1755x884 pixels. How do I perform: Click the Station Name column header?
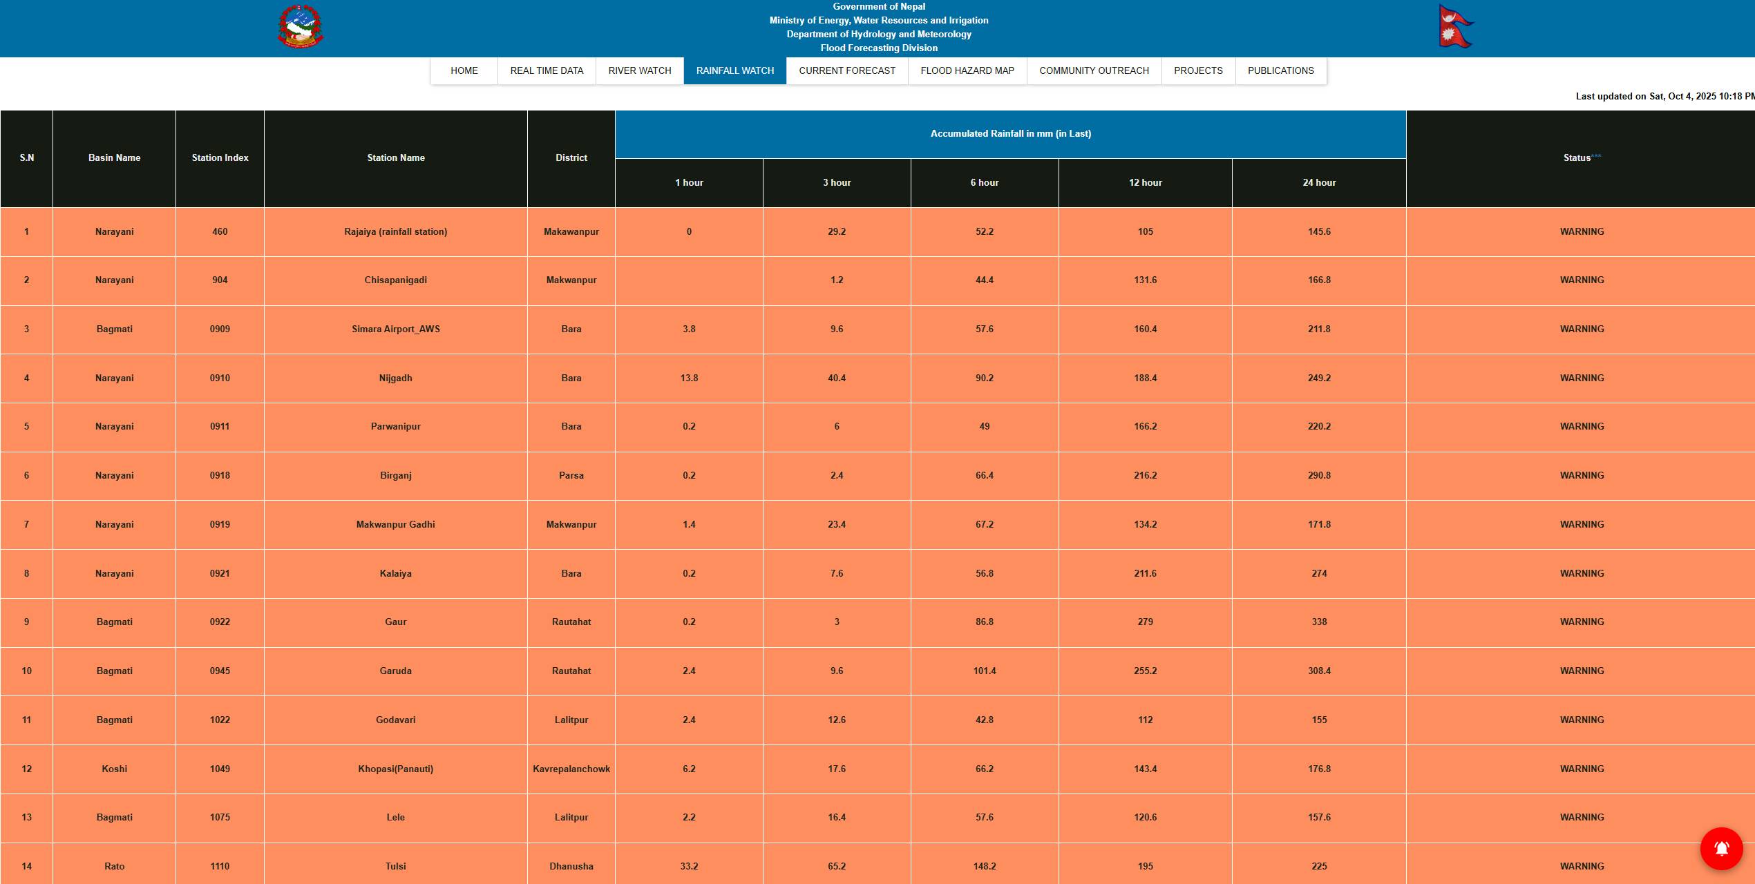[x=395, y=158]
